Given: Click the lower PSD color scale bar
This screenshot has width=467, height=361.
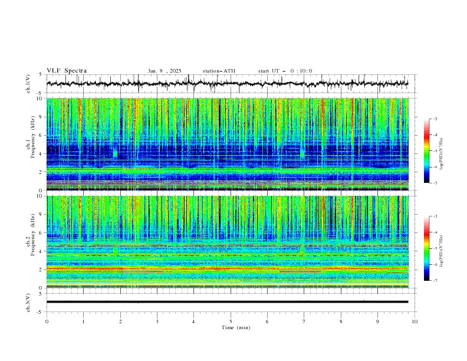Looking at the screenshot, I should pos(426,248).
